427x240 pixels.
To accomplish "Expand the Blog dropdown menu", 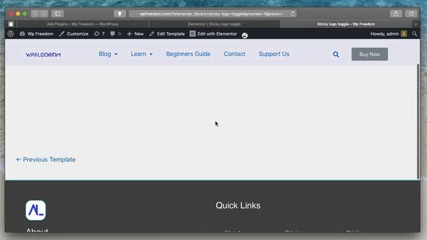I will click(108, 54).
